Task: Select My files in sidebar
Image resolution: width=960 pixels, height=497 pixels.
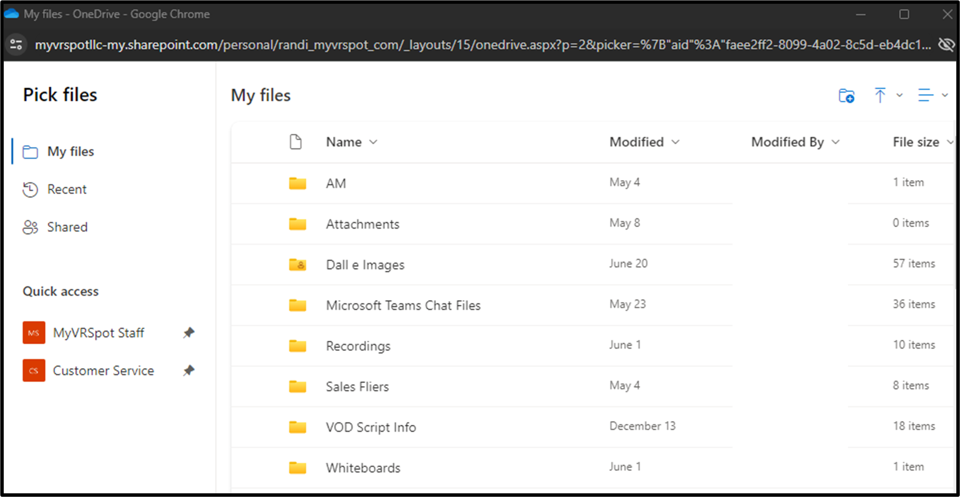Action: tap(70, 152)
